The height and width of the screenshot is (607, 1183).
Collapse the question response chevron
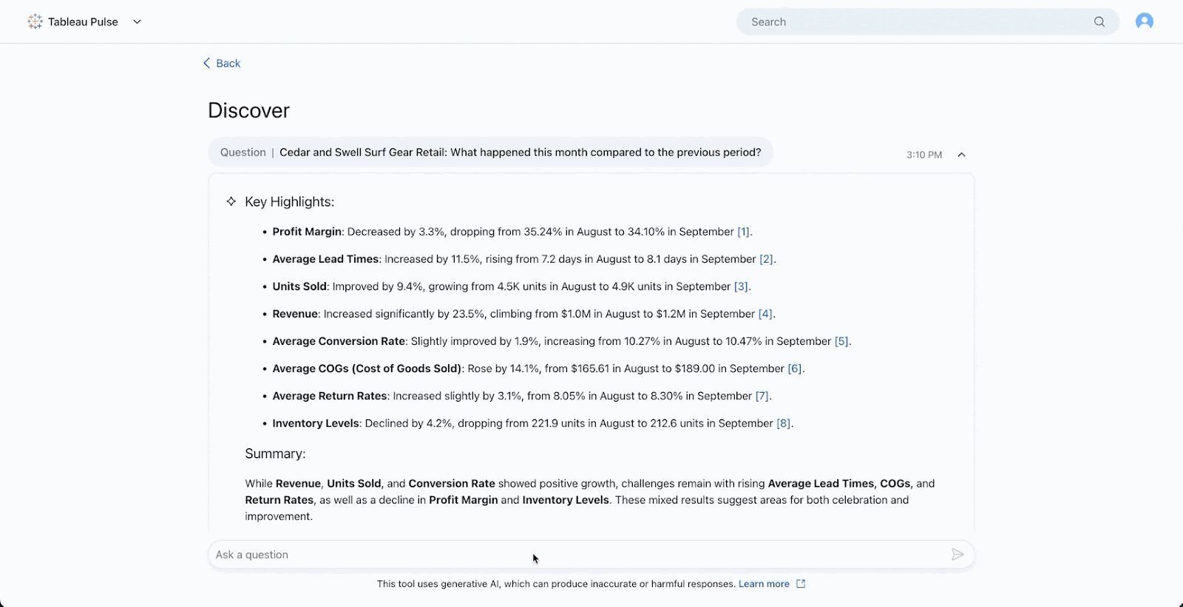(961, 154)
